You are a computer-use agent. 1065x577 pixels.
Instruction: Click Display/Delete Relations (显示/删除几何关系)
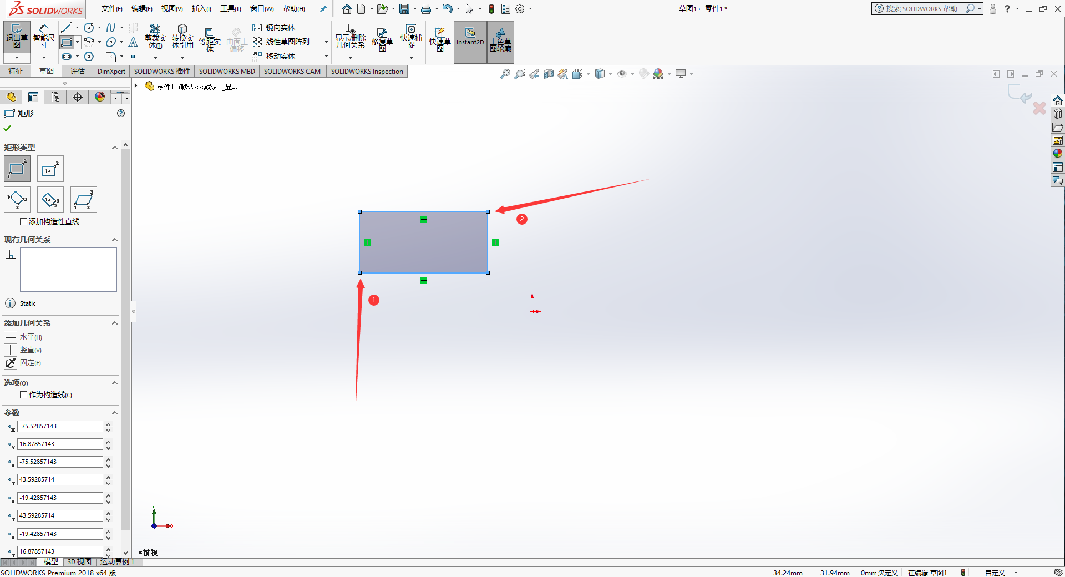(x=350, y=37)
